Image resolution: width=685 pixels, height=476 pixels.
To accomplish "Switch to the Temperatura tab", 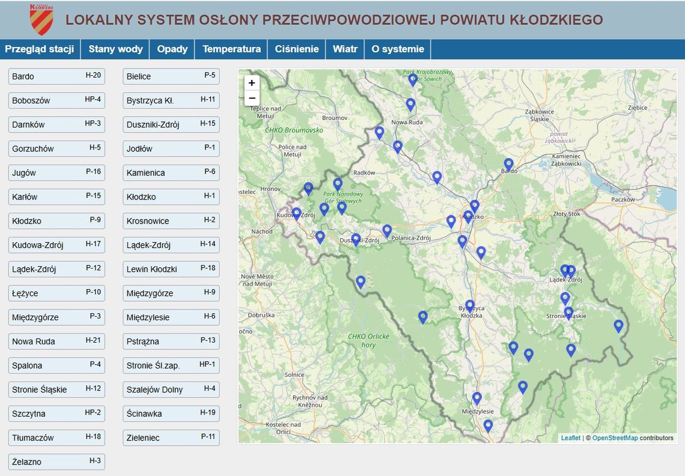I will tap(231, 49).
